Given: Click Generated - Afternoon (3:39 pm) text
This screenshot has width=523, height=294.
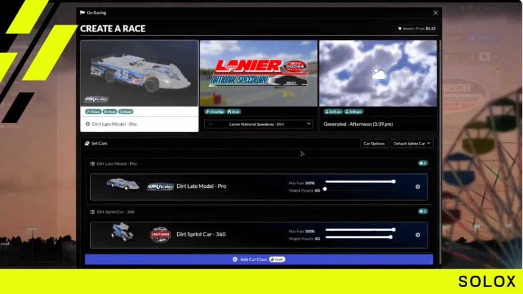Looking at the screenshot, I should [358, 124].
